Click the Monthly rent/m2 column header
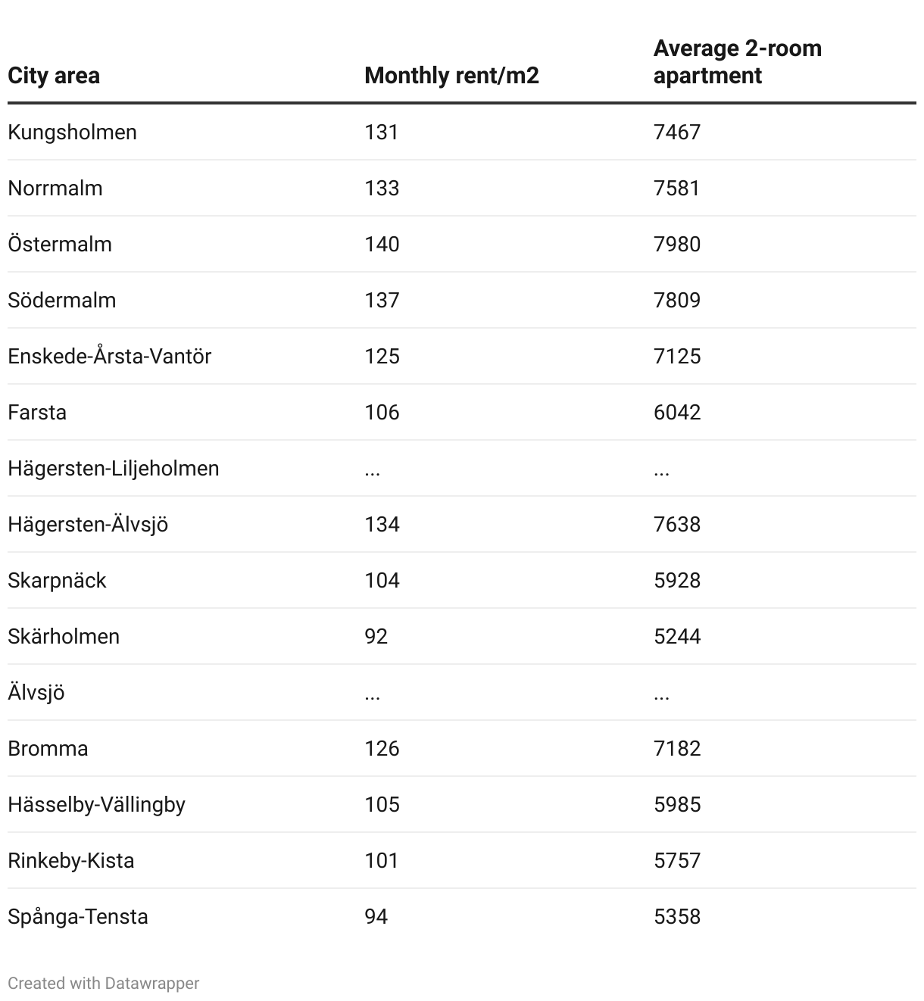 (451, 76)
